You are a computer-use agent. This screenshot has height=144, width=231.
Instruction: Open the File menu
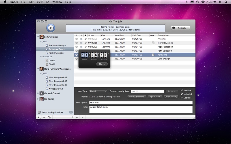[x=23, y=2]
